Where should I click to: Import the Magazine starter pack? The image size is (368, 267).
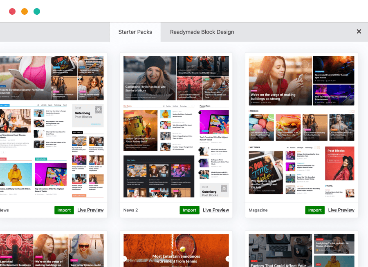[315, 210]
